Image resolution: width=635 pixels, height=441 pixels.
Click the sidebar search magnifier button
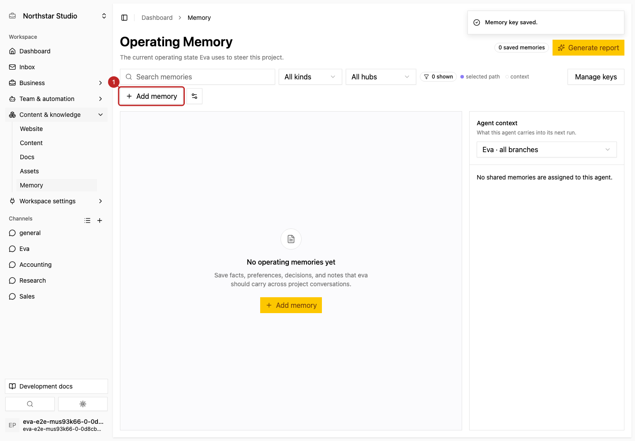(x=30, y=404)
